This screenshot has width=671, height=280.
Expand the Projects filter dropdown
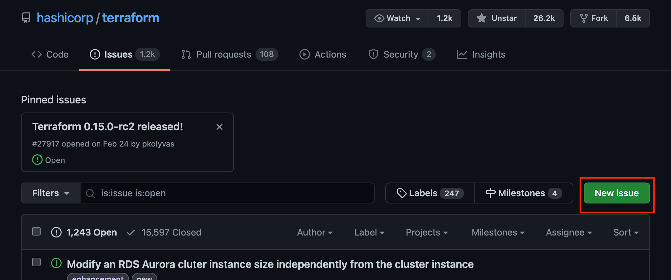pos(427,232)
